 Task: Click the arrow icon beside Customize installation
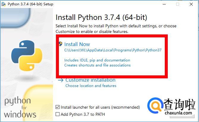click(61, 80)
